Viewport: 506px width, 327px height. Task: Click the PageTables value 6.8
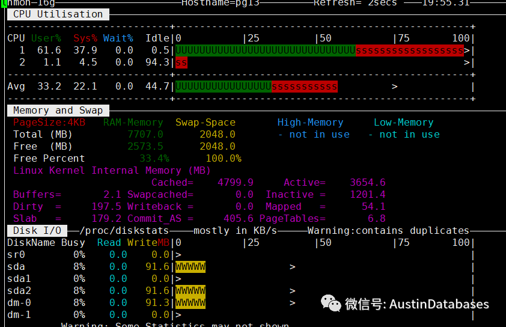click(x=377, y=219)
